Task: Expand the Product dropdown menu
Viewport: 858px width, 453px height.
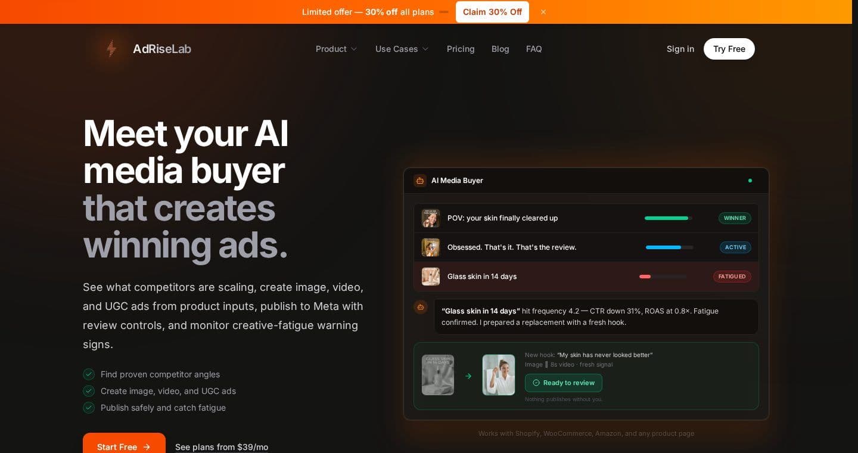Action: (337, 49)
